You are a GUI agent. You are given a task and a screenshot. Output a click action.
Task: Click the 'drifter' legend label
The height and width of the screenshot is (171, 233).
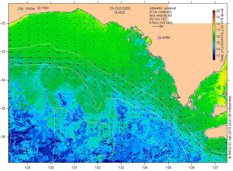pyautogui.click(x=166, y=38)
